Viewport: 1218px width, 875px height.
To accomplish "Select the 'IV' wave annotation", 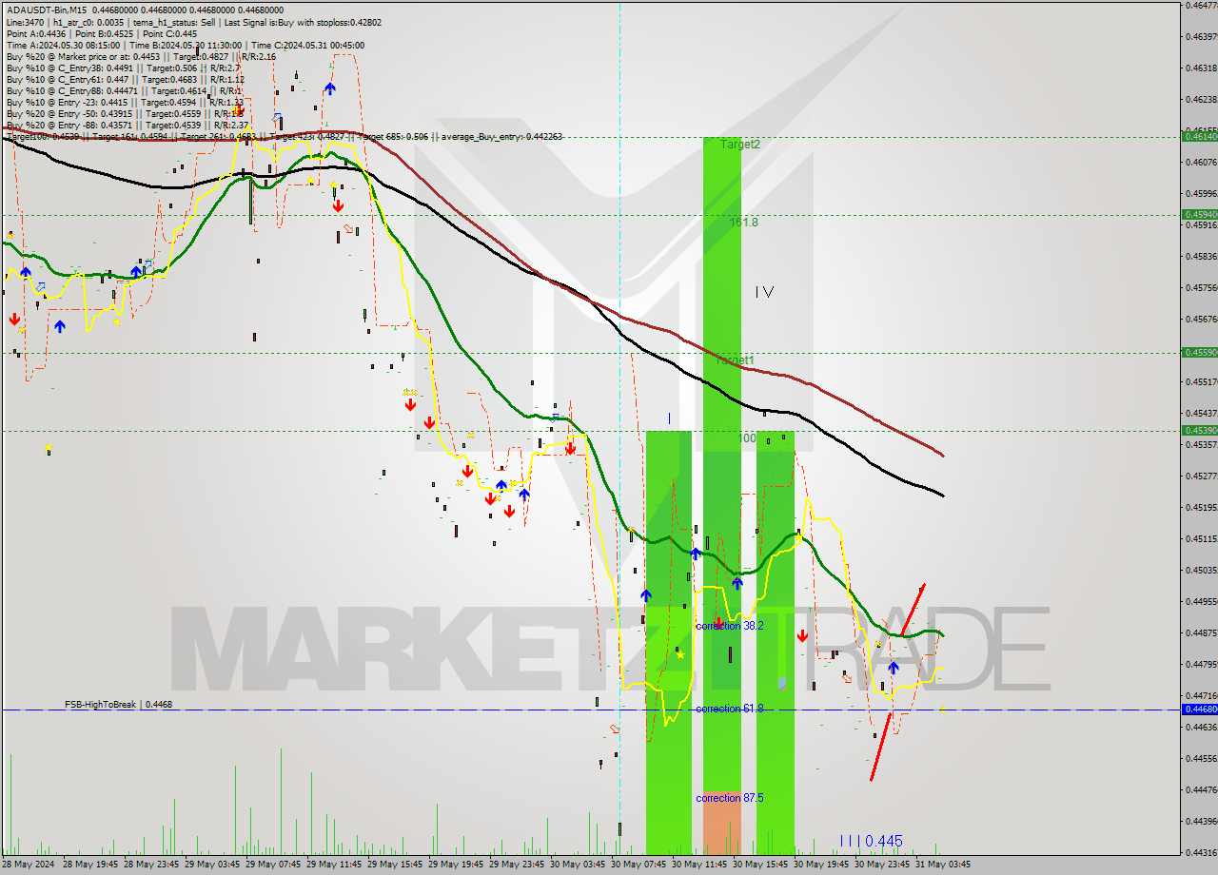I will (x=763, y=292).
